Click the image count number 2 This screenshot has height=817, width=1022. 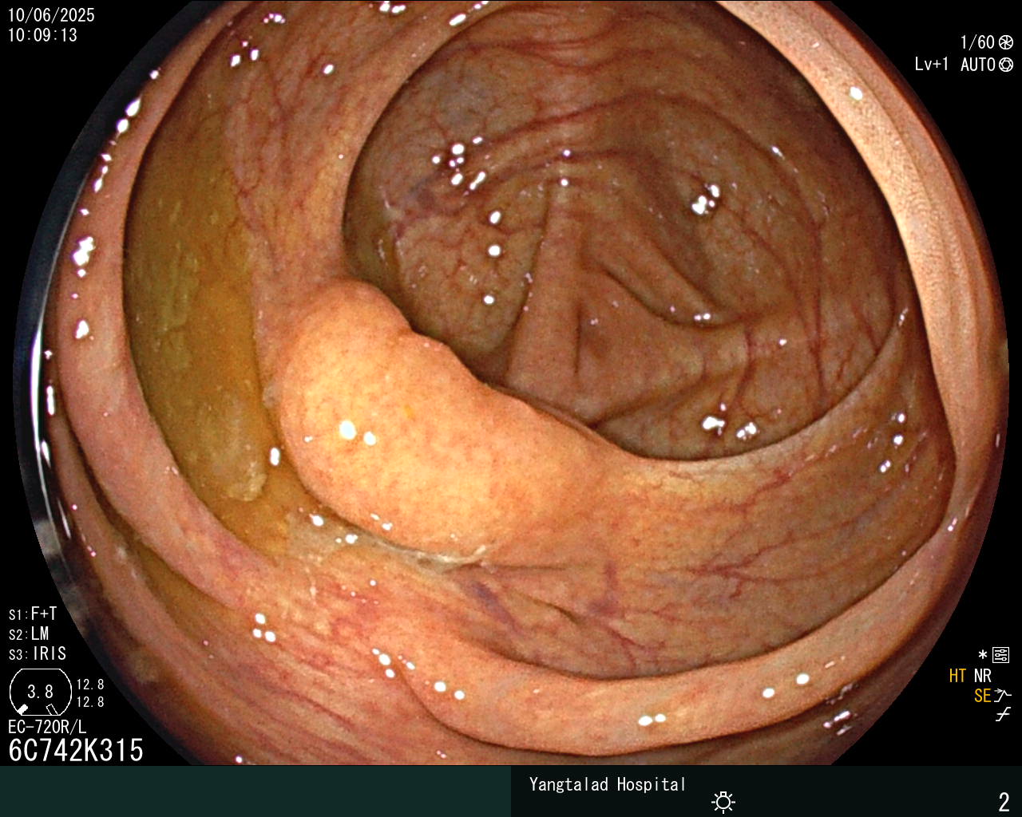pos(1004,801)
